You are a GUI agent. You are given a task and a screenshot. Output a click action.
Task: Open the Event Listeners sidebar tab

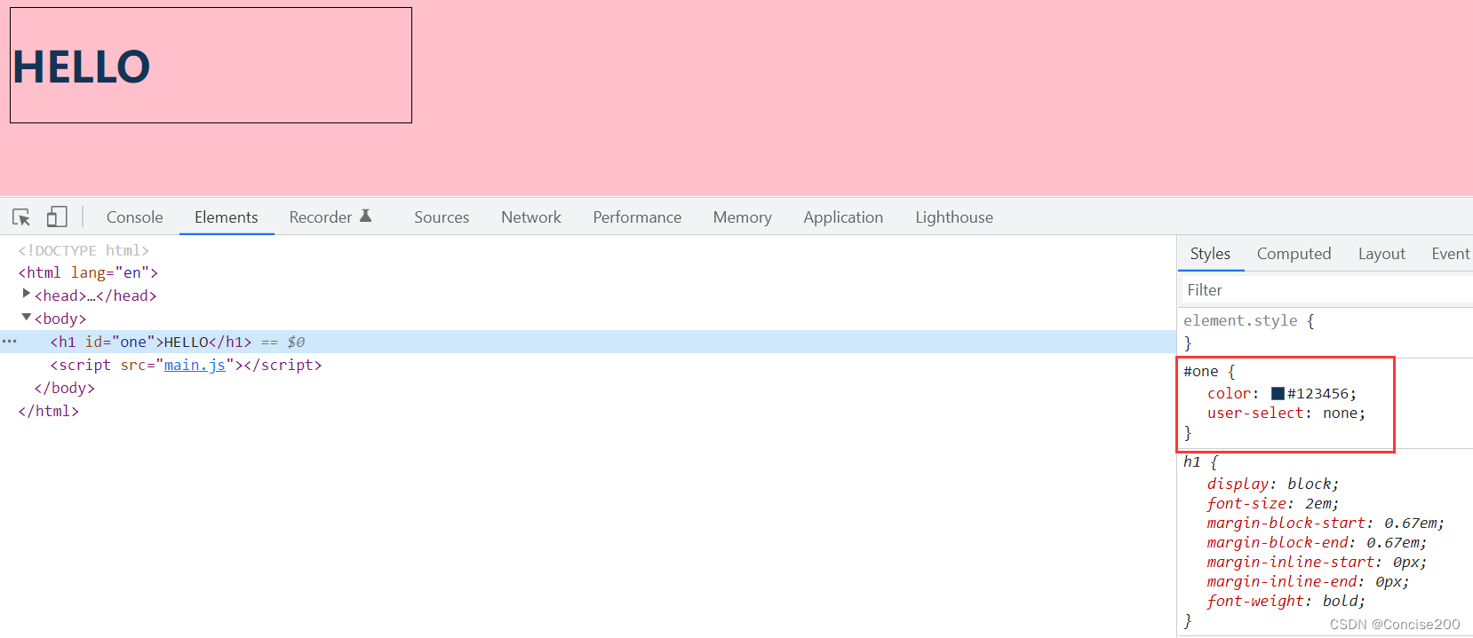pos(1451,254)
